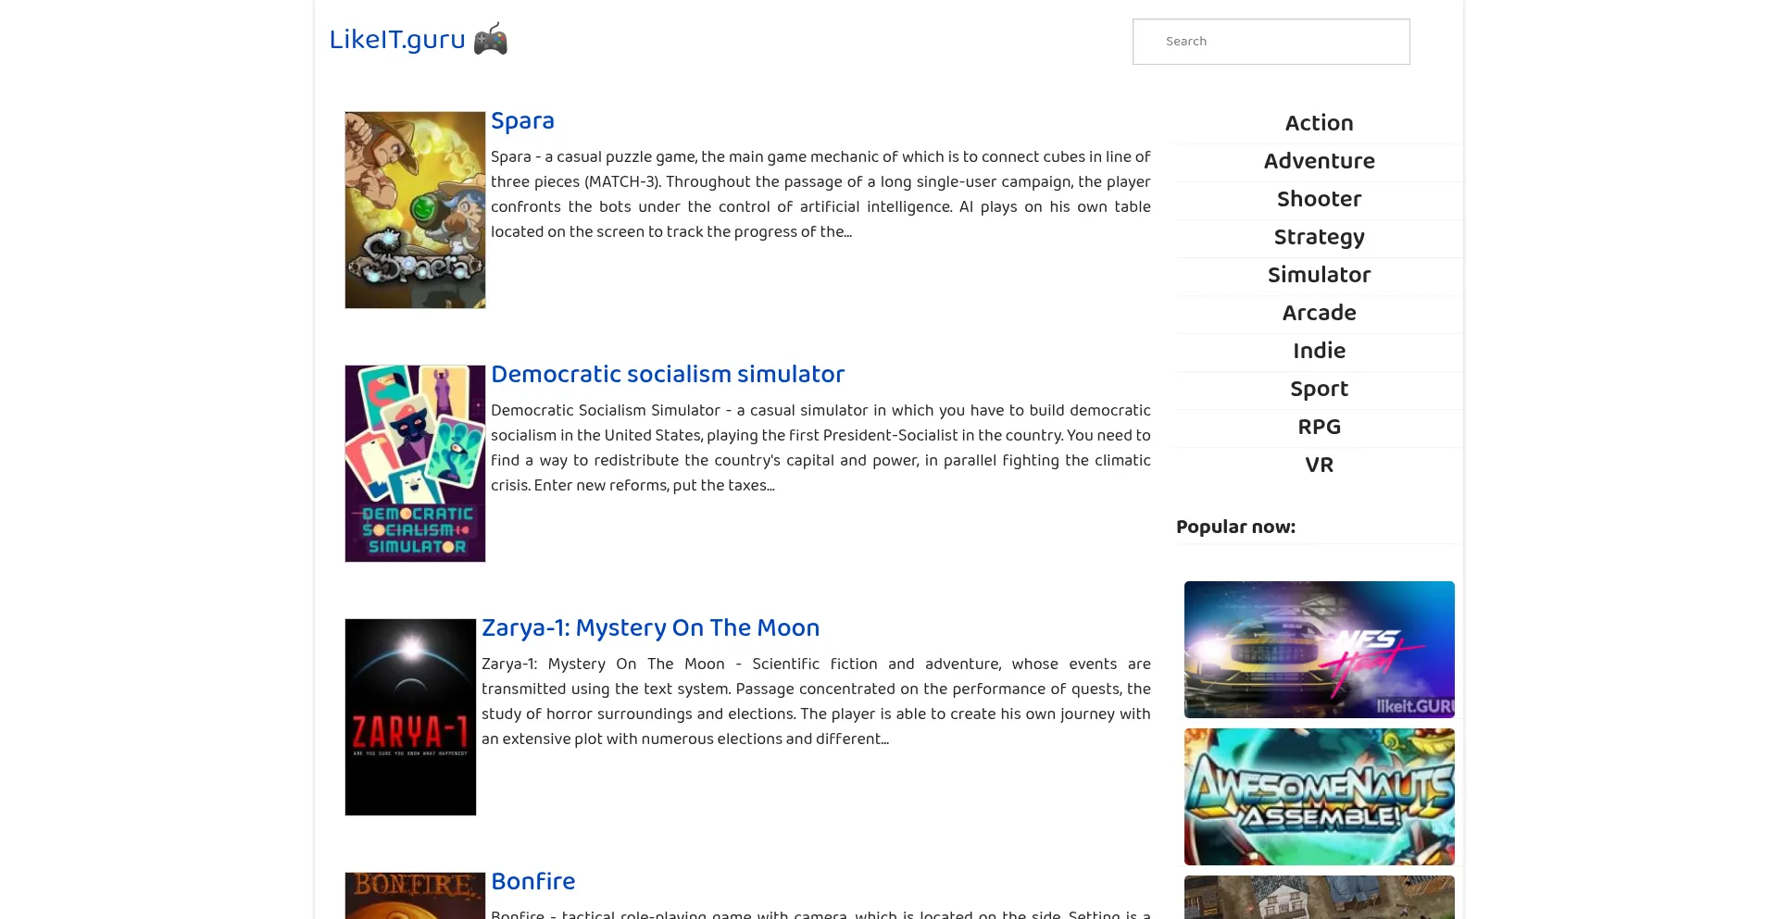The height and width of the screenshot is (919, 1778).
Task: Select the Arcade category
Action: [1319, 313]
